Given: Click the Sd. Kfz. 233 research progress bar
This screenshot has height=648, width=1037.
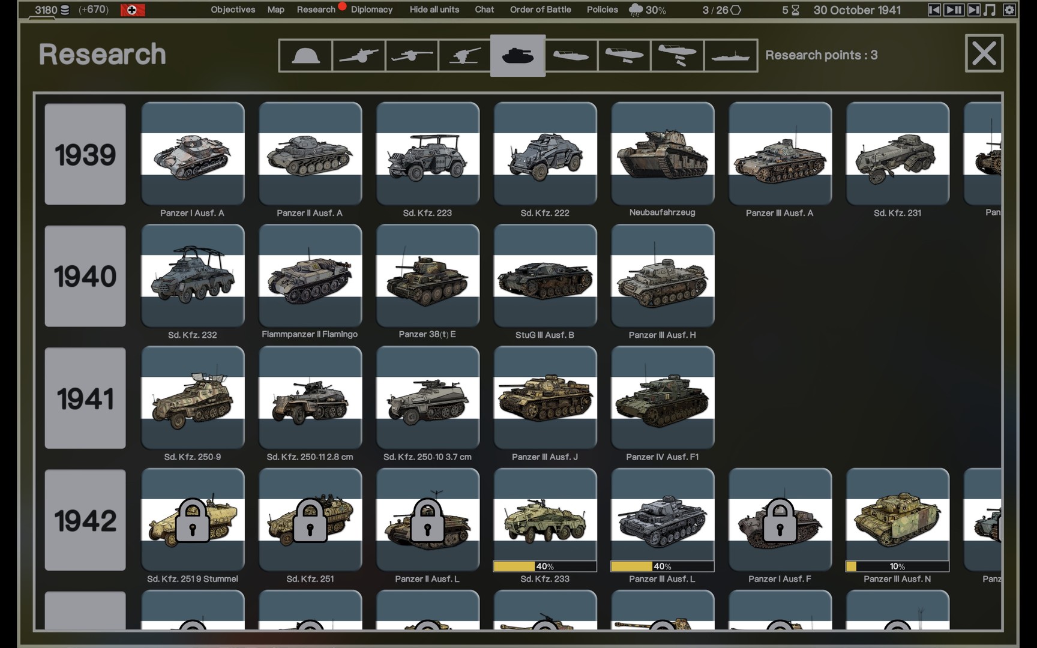Looking at the screenshot, I should point(545,566).
